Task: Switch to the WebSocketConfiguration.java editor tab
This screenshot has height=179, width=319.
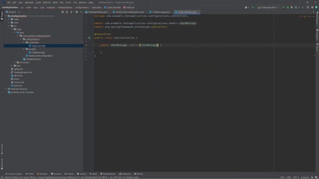Action: [130, 12]
